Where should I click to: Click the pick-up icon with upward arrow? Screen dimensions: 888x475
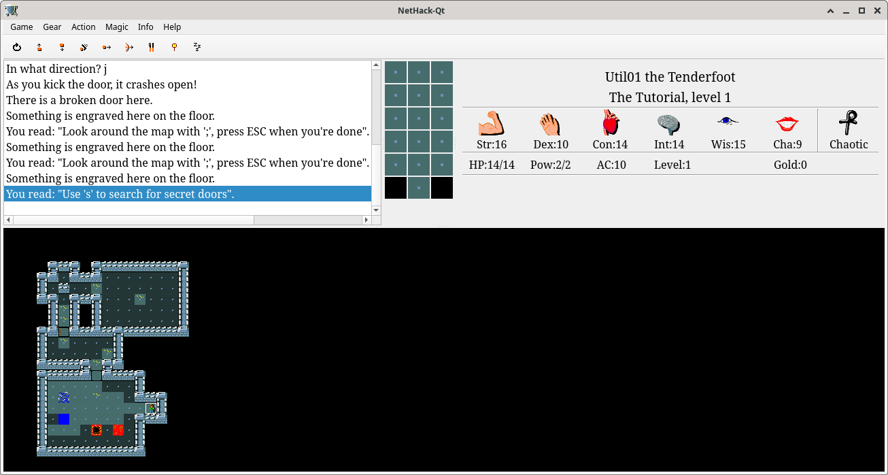(39, 47)
